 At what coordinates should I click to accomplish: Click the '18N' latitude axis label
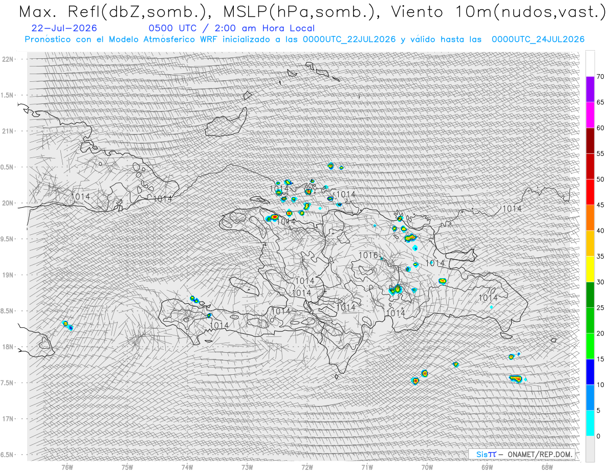[x=7, y=347]
